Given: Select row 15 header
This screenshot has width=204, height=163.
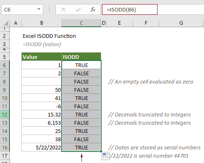Looking at the screenshot, I should (5, 139).
